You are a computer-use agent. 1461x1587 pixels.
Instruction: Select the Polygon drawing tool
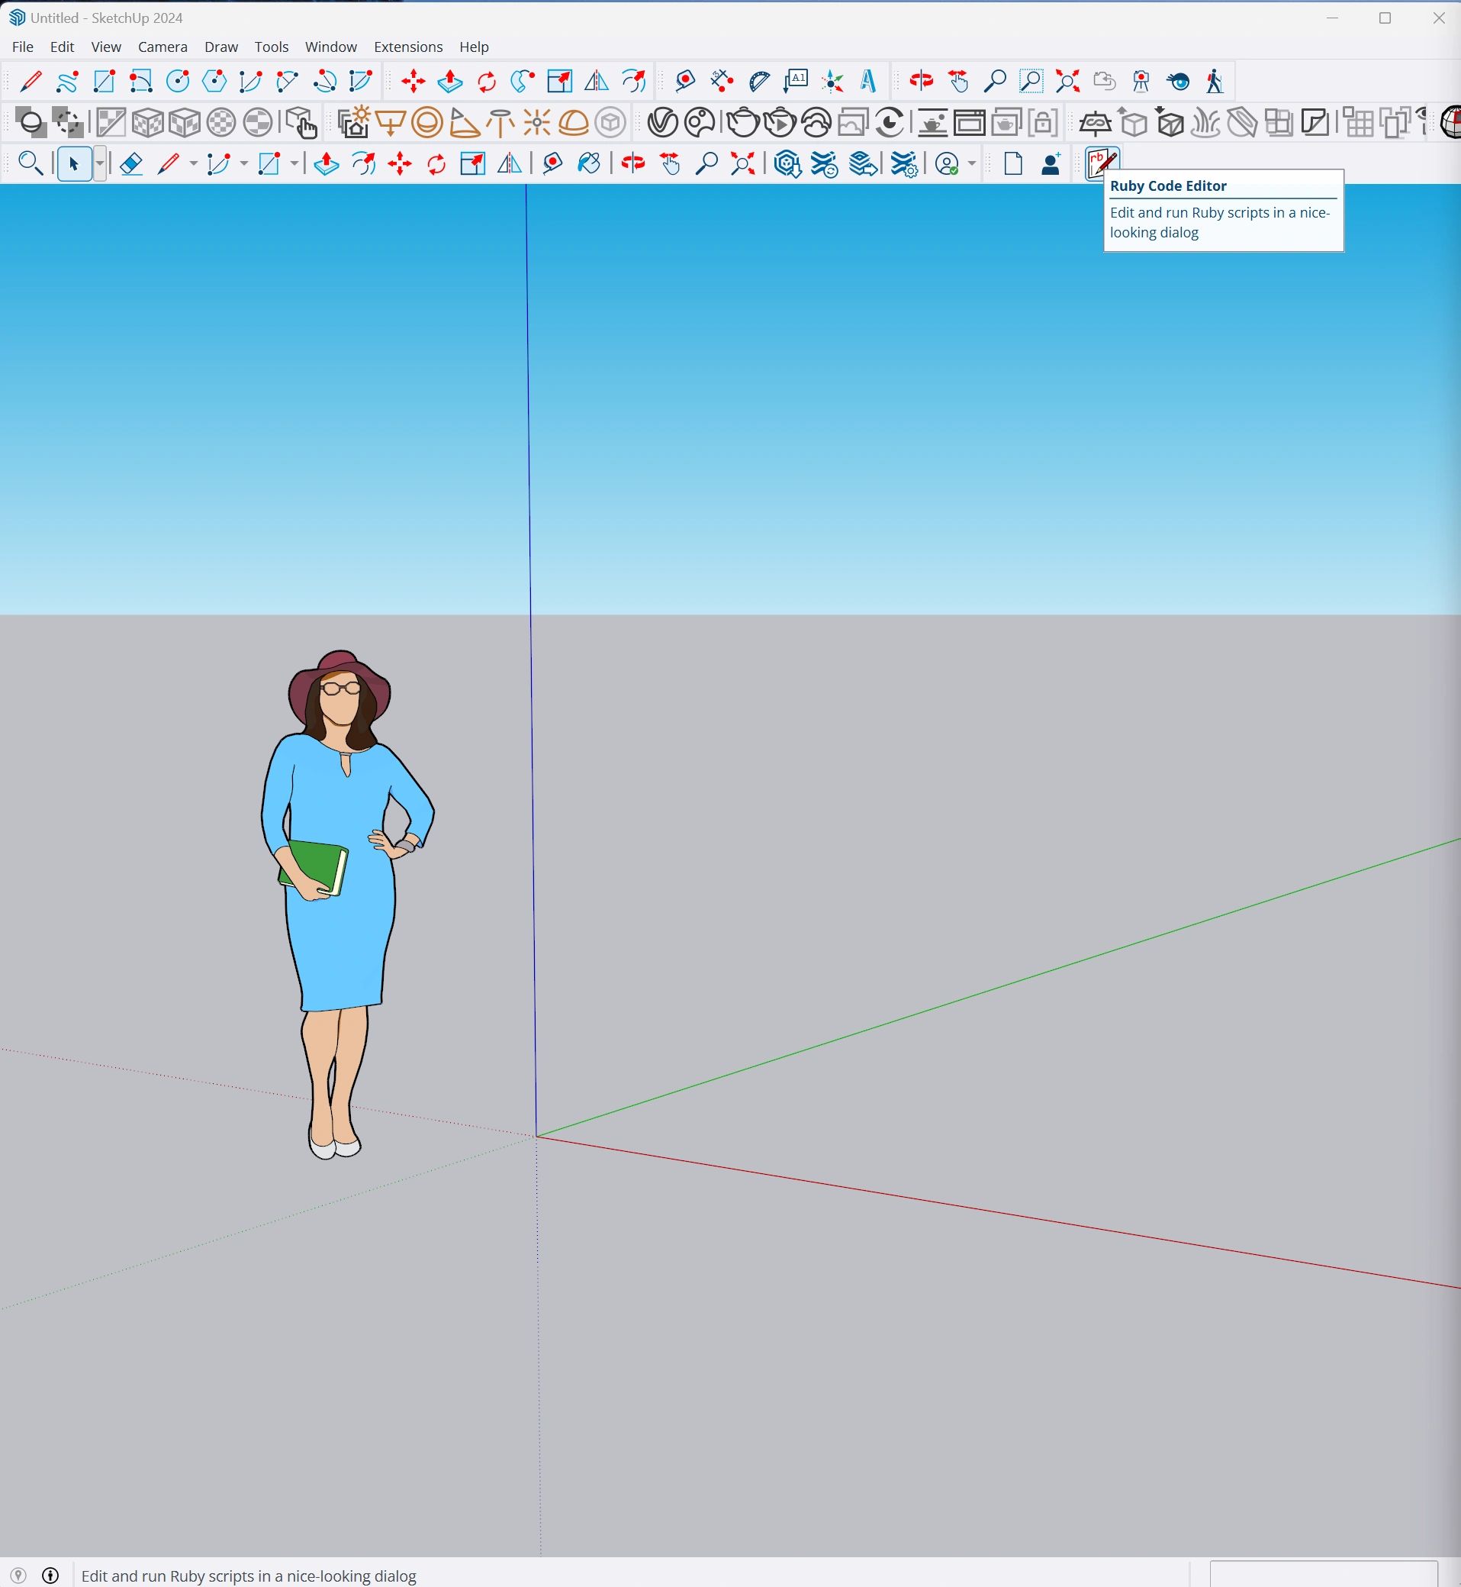[214, 81]
